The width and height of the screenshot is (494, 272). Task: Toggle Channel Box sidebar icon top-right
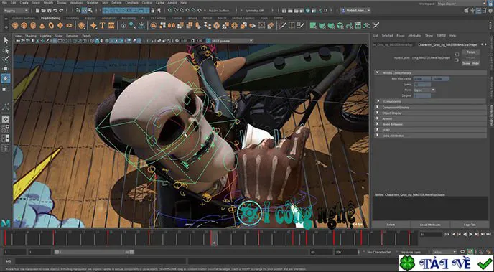click(x=490, y=11)
